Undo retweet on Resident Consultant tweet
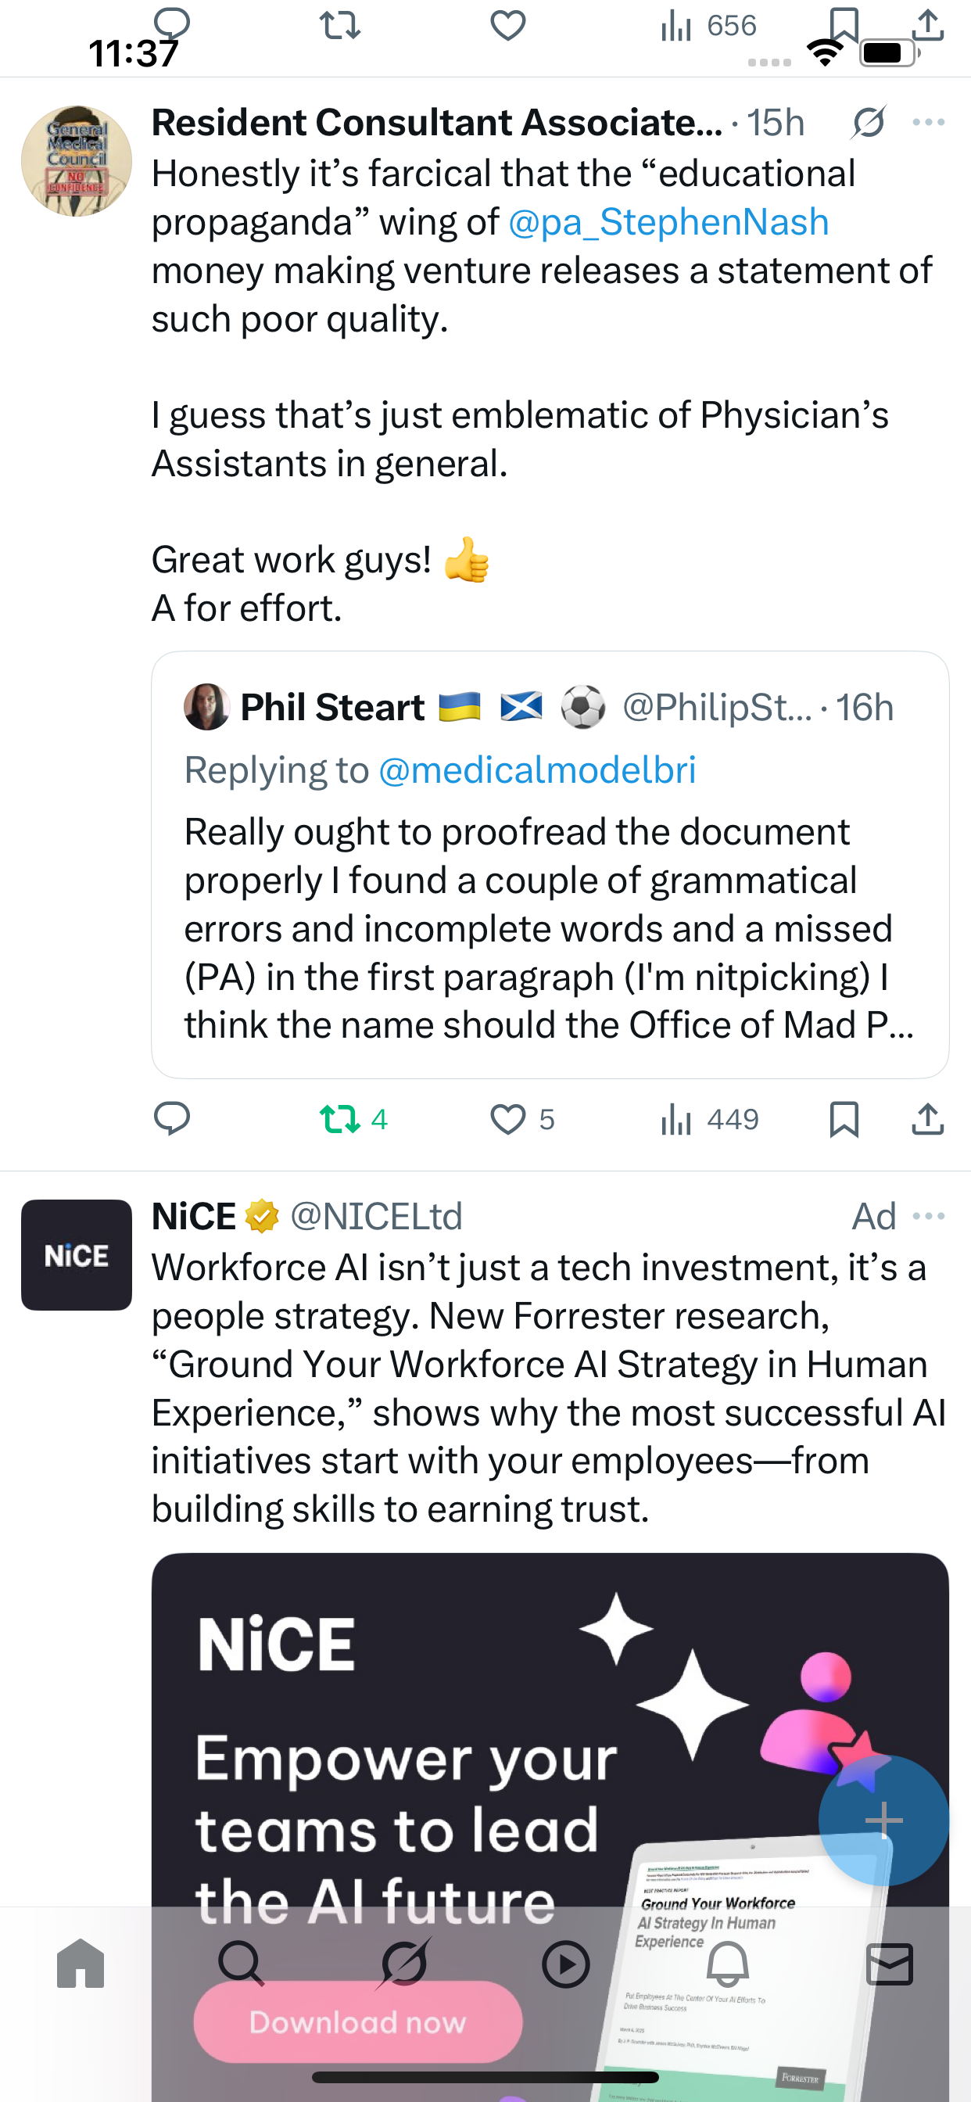 point(340,1119)
